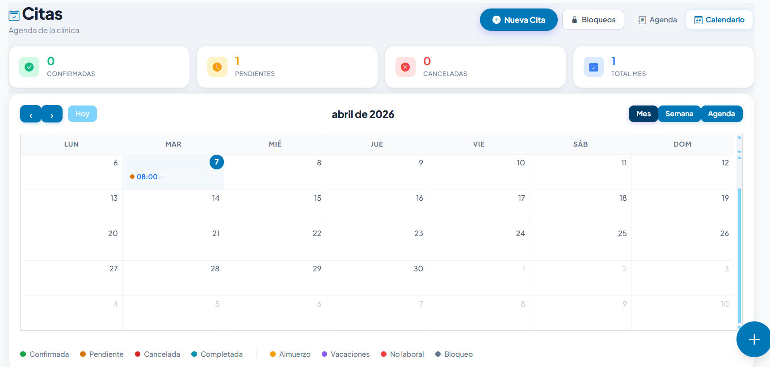This screenshot has height=367, width=770.
Task: Click the abril de 2026 title
Action: click(363, 114)
